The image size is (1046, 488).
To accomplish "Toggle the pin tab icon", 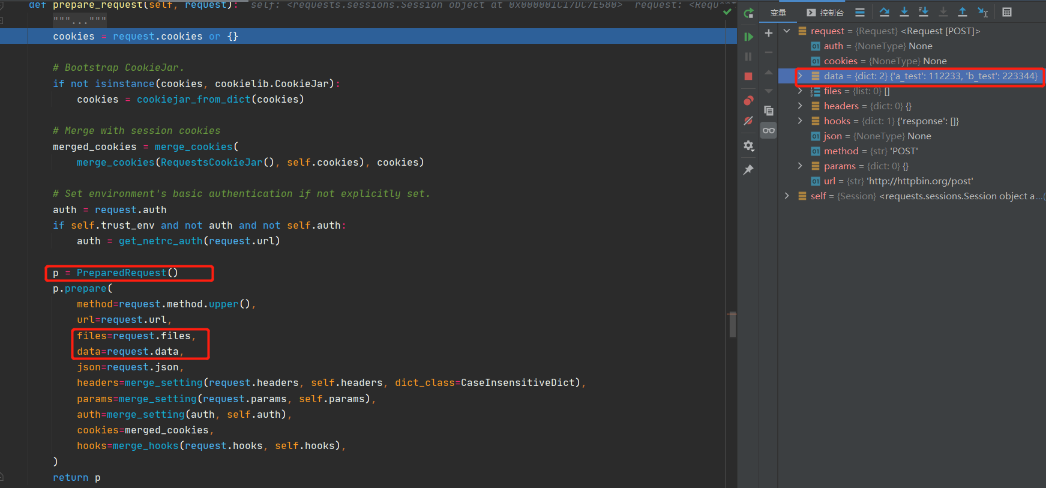I will point(748,170).
